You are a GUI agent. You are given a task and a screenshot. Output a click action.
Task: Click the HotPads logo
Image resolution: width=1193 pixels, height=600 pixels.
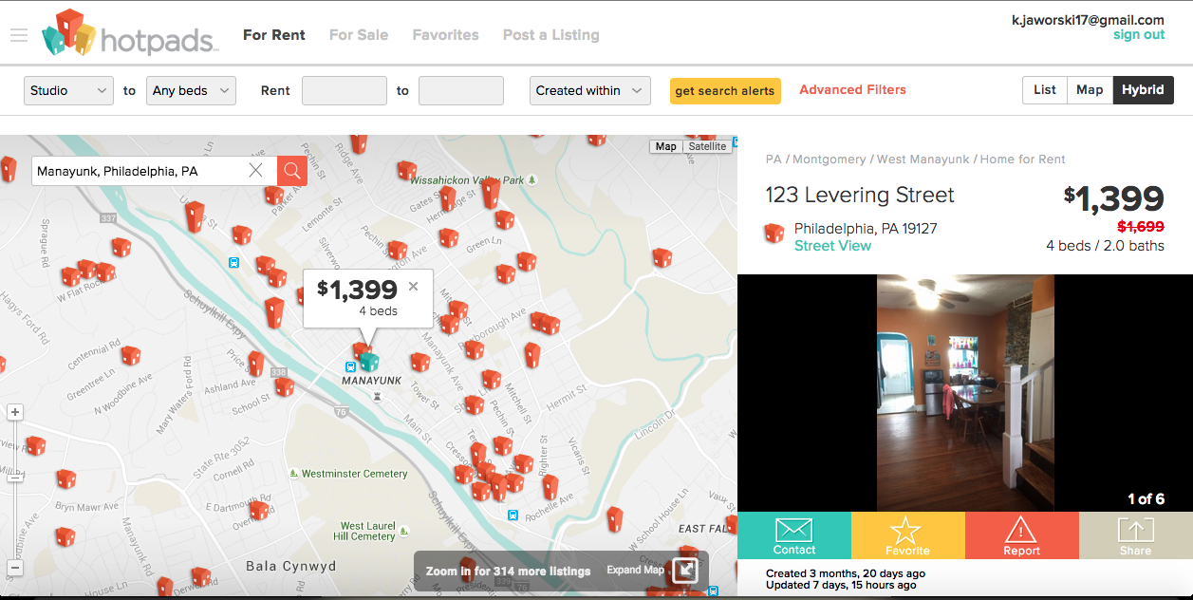pos(130,34)
